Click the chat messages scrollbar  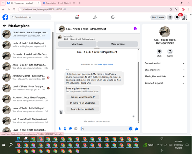click(x=138, y=92)
